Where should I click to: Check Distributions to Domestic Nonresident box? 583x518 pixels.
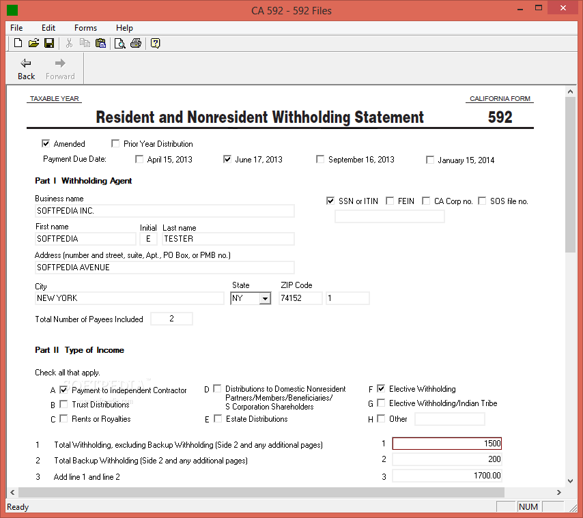coord(218,388)
